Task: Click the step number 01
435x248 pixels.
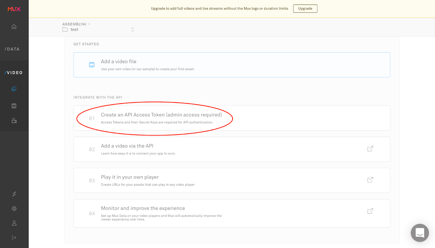Action: coord(92,118)
